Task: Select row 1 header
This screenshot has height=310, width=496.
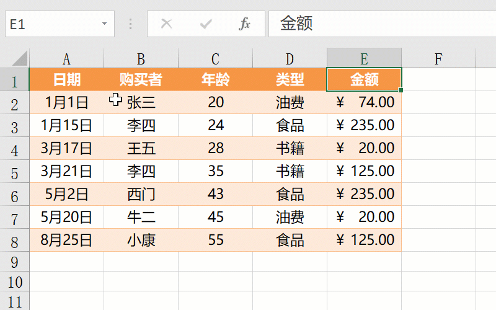Action: tap(14, 79)
